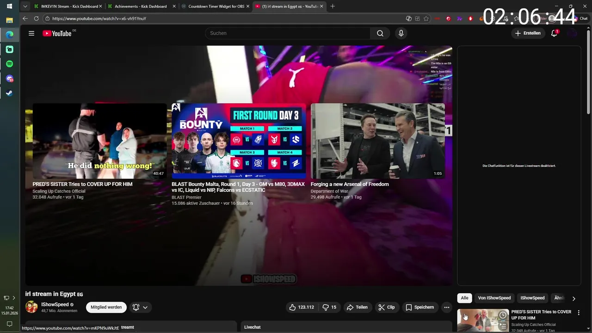This screenshot has height=333, width=592.
Task: Open Department of War channel link
Action: click(329, 191)
